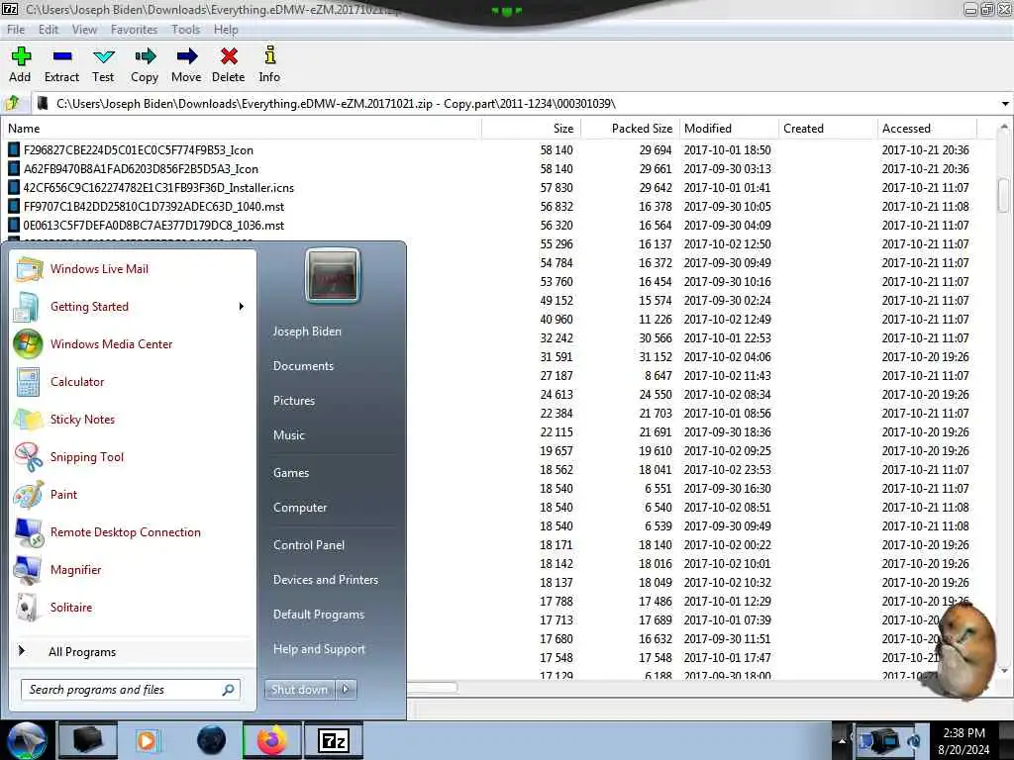1014x760 pixels.
Task: Open Documents from Start menu
Action: pos(303,366)
